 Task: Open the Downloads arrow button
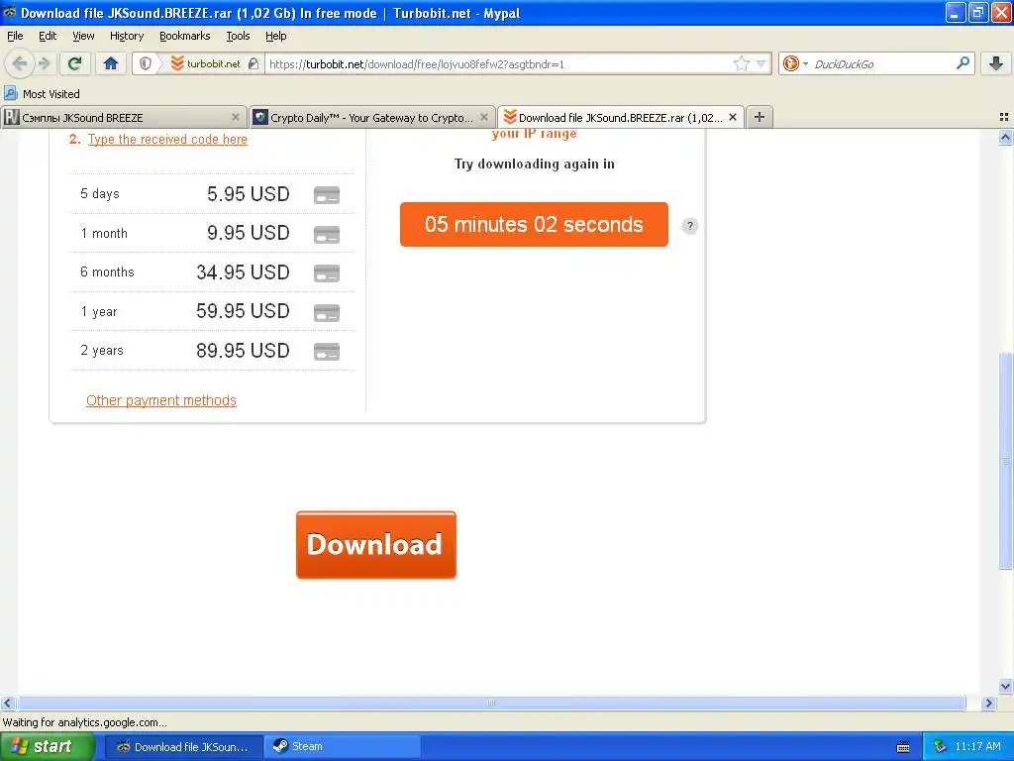pyautogui.click(x=996, y=63)
